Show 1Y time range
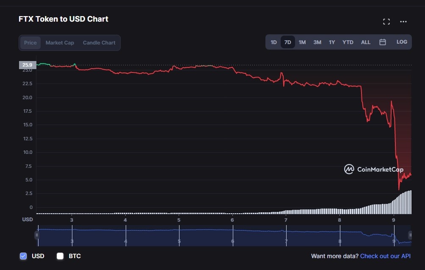Image resolution: width=425 pixels, height=270 pixels. [x=332, y=42]
